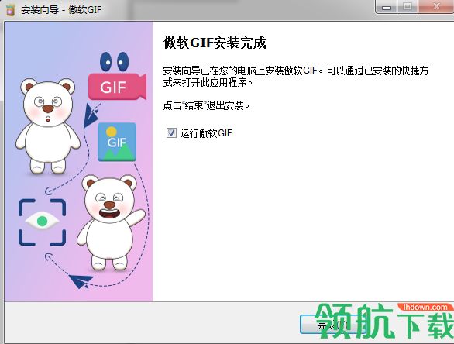Click the 完成 finish button
This screenshot has width=454, height=344.
tap(333, 325)
